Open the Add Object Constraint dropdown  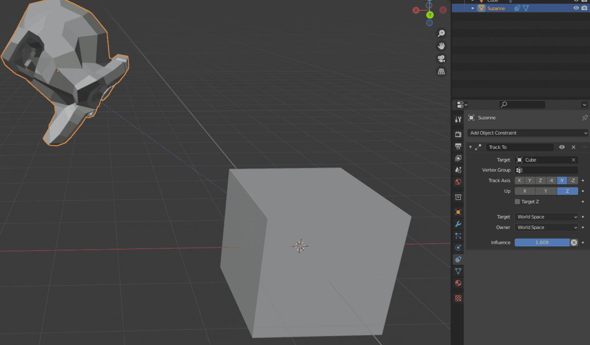click(x=527, y=133)
